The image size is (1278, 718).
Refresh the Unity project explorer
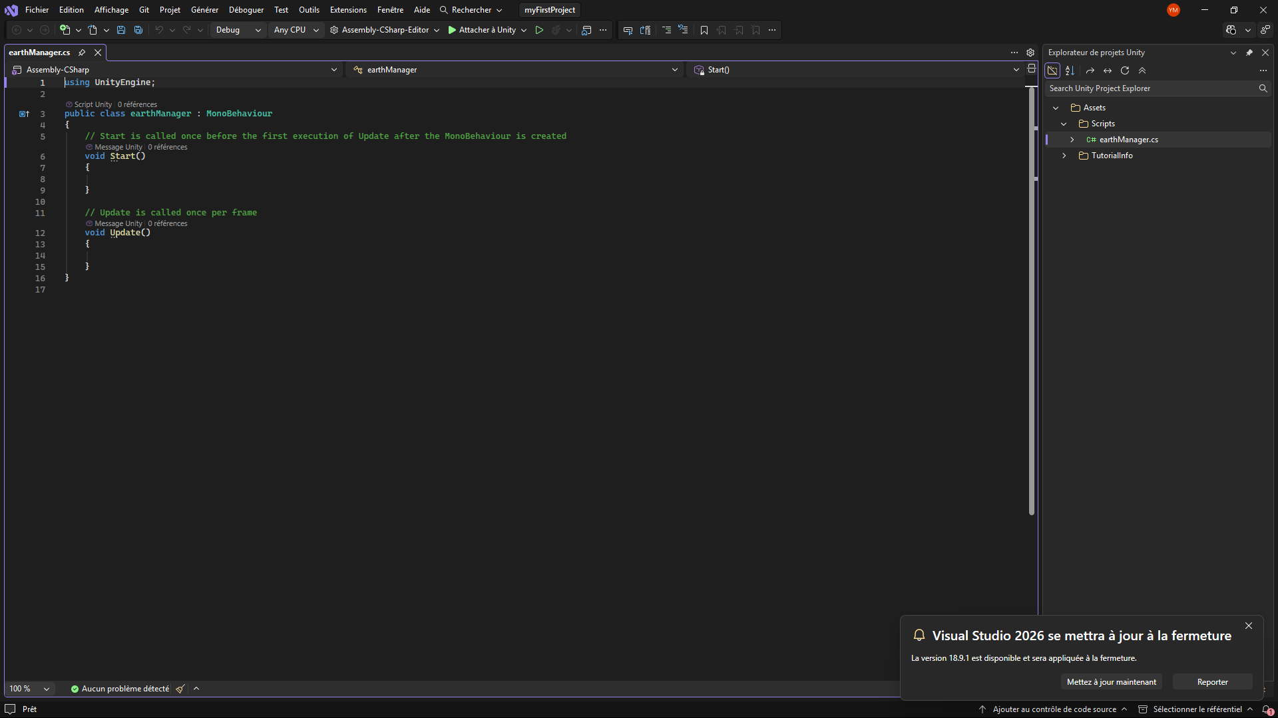coord(1125,70)
